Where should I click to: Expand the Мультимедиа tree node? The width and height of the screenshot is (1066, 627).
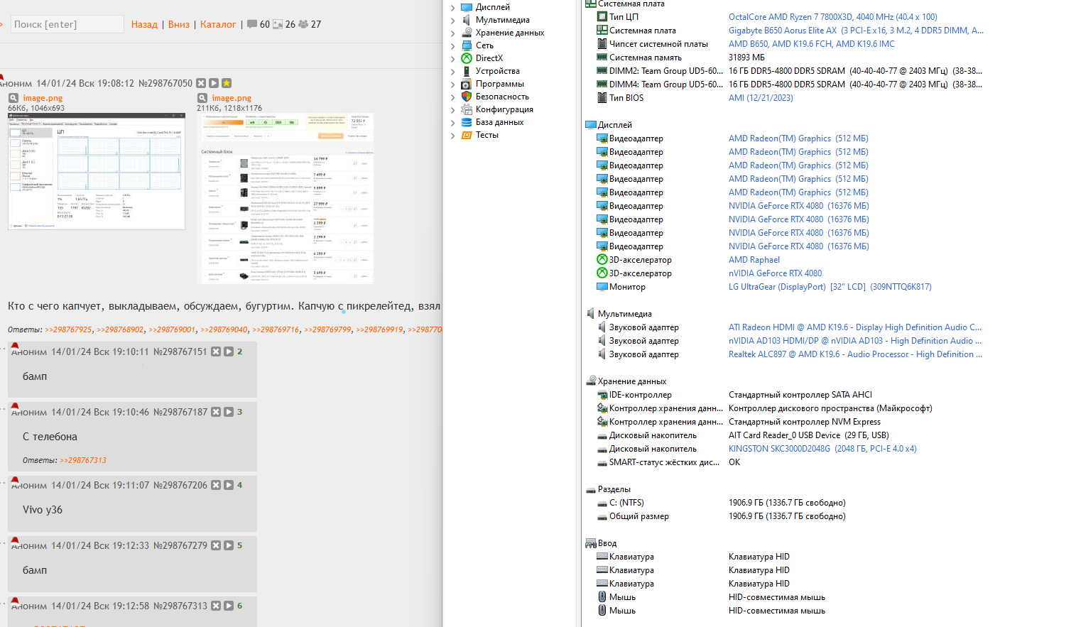(453, 20)
